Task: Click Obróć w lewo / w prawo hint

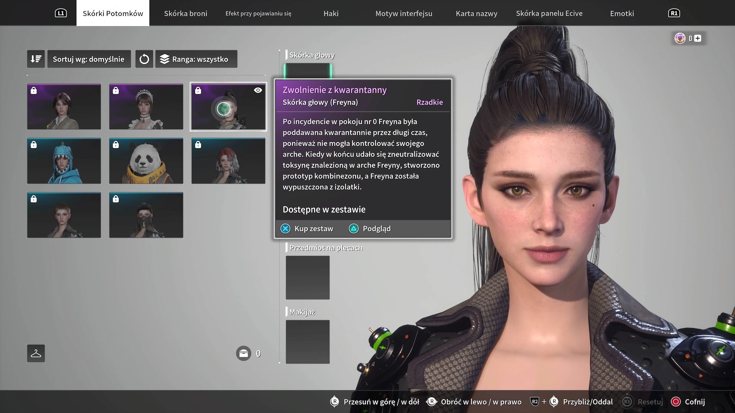Action: [474, 402]
